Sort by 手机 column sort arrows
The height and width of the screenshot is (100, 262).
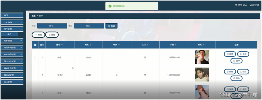176,45
